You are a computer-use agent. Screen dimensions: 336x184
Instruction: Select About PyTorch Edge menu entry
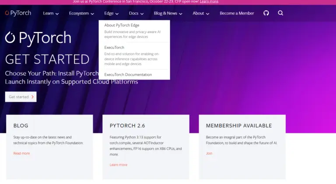tap(122, 25)
